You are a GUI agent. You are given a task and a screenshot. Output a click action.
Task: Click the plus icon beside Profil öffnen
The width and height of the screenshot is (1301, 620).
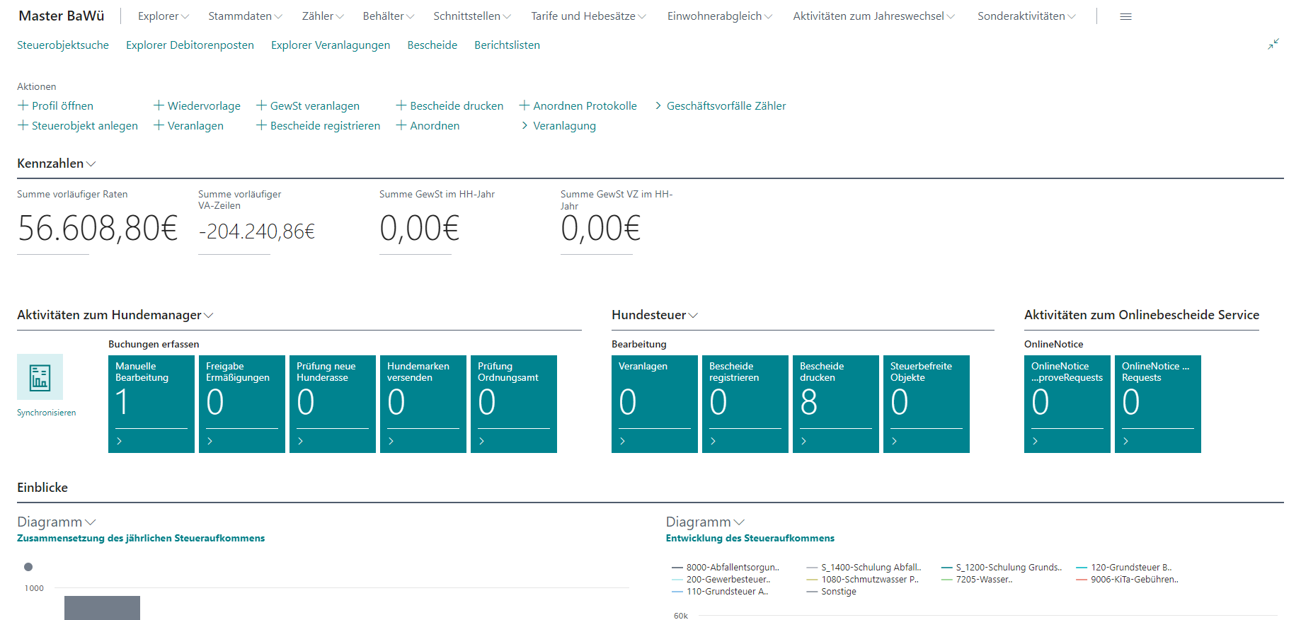click(23, 105)
